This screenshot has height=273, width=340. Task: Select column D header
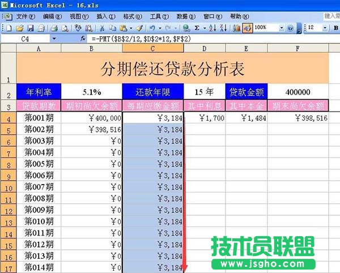coord(204,48)
